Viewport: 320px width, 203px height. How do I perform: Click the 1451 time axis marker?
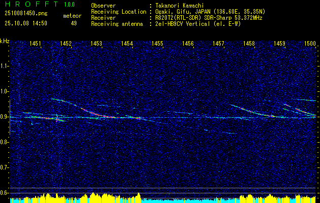click(x=35, y=43)
